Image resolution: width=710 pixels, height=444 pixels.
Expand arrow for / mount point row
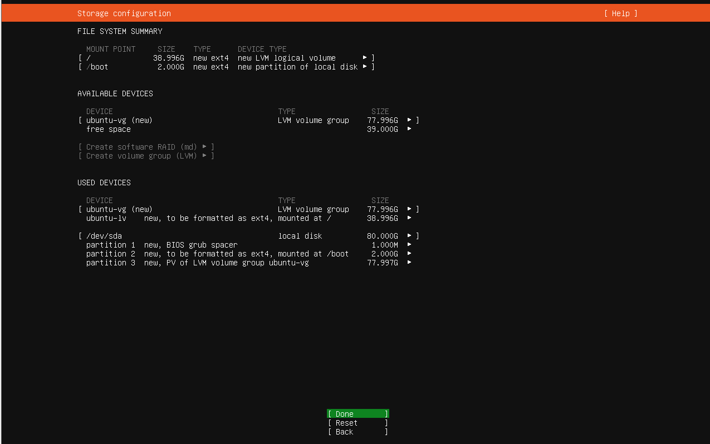[365, 58]
